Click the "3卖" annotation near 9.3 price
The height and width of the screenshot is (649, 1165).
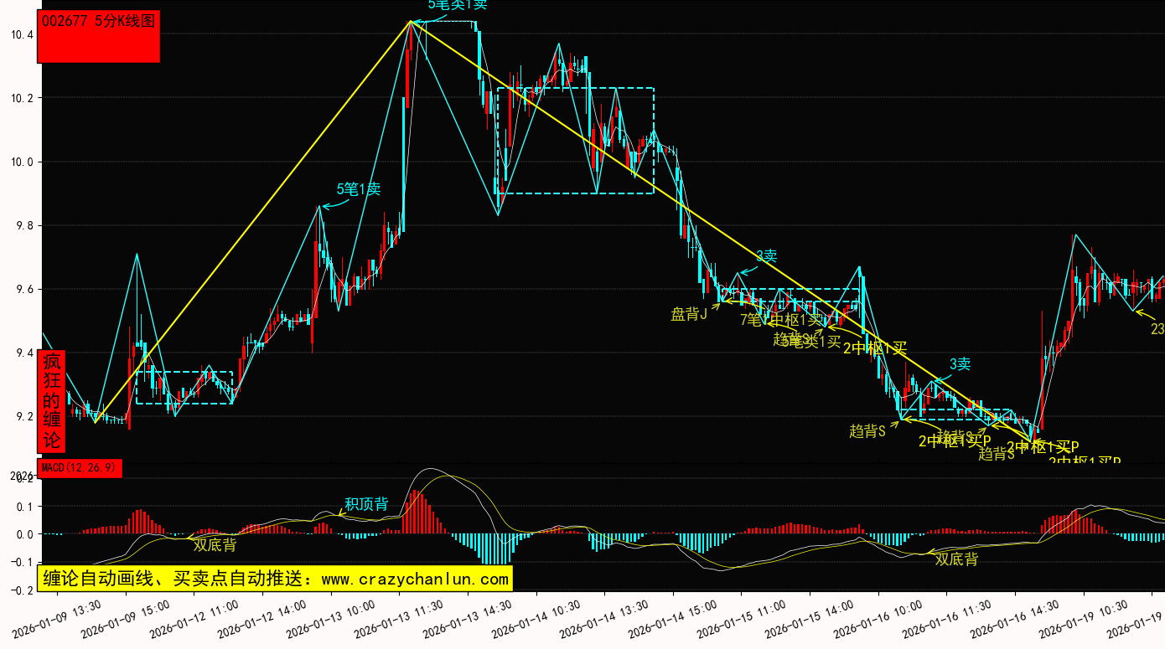click(960, 364)
